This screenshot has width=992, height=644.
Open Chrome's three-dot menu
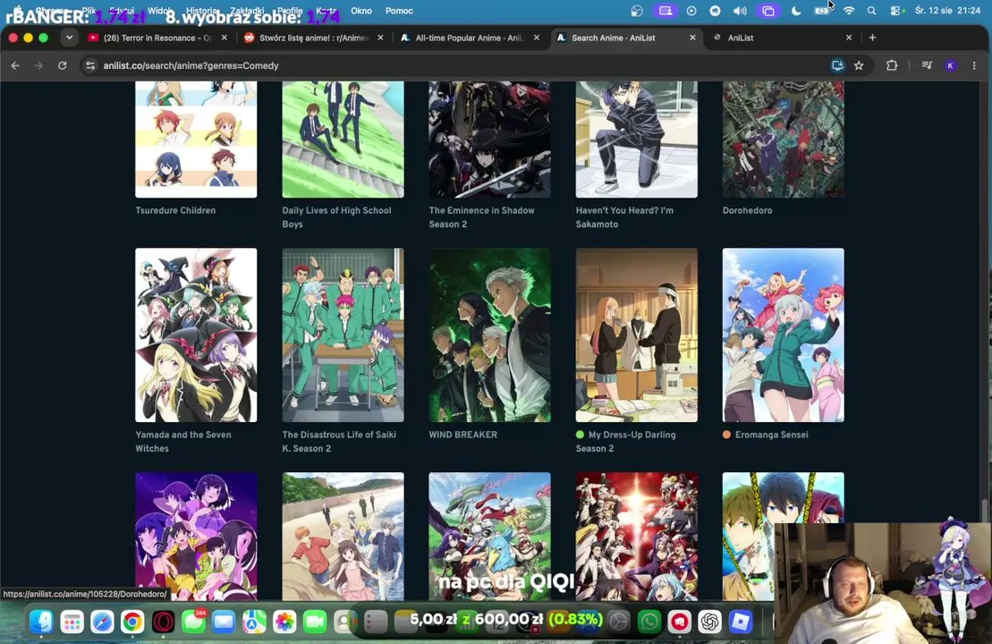(974, 65)
